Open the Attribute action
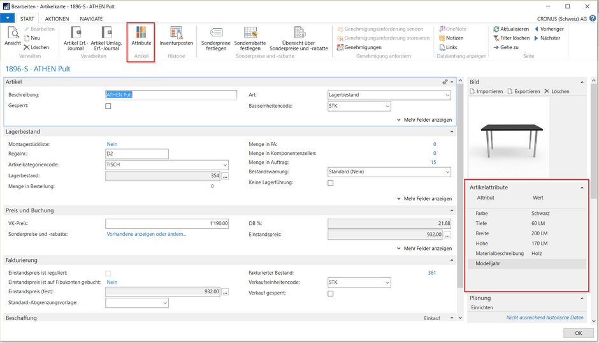 pos(141,36)
